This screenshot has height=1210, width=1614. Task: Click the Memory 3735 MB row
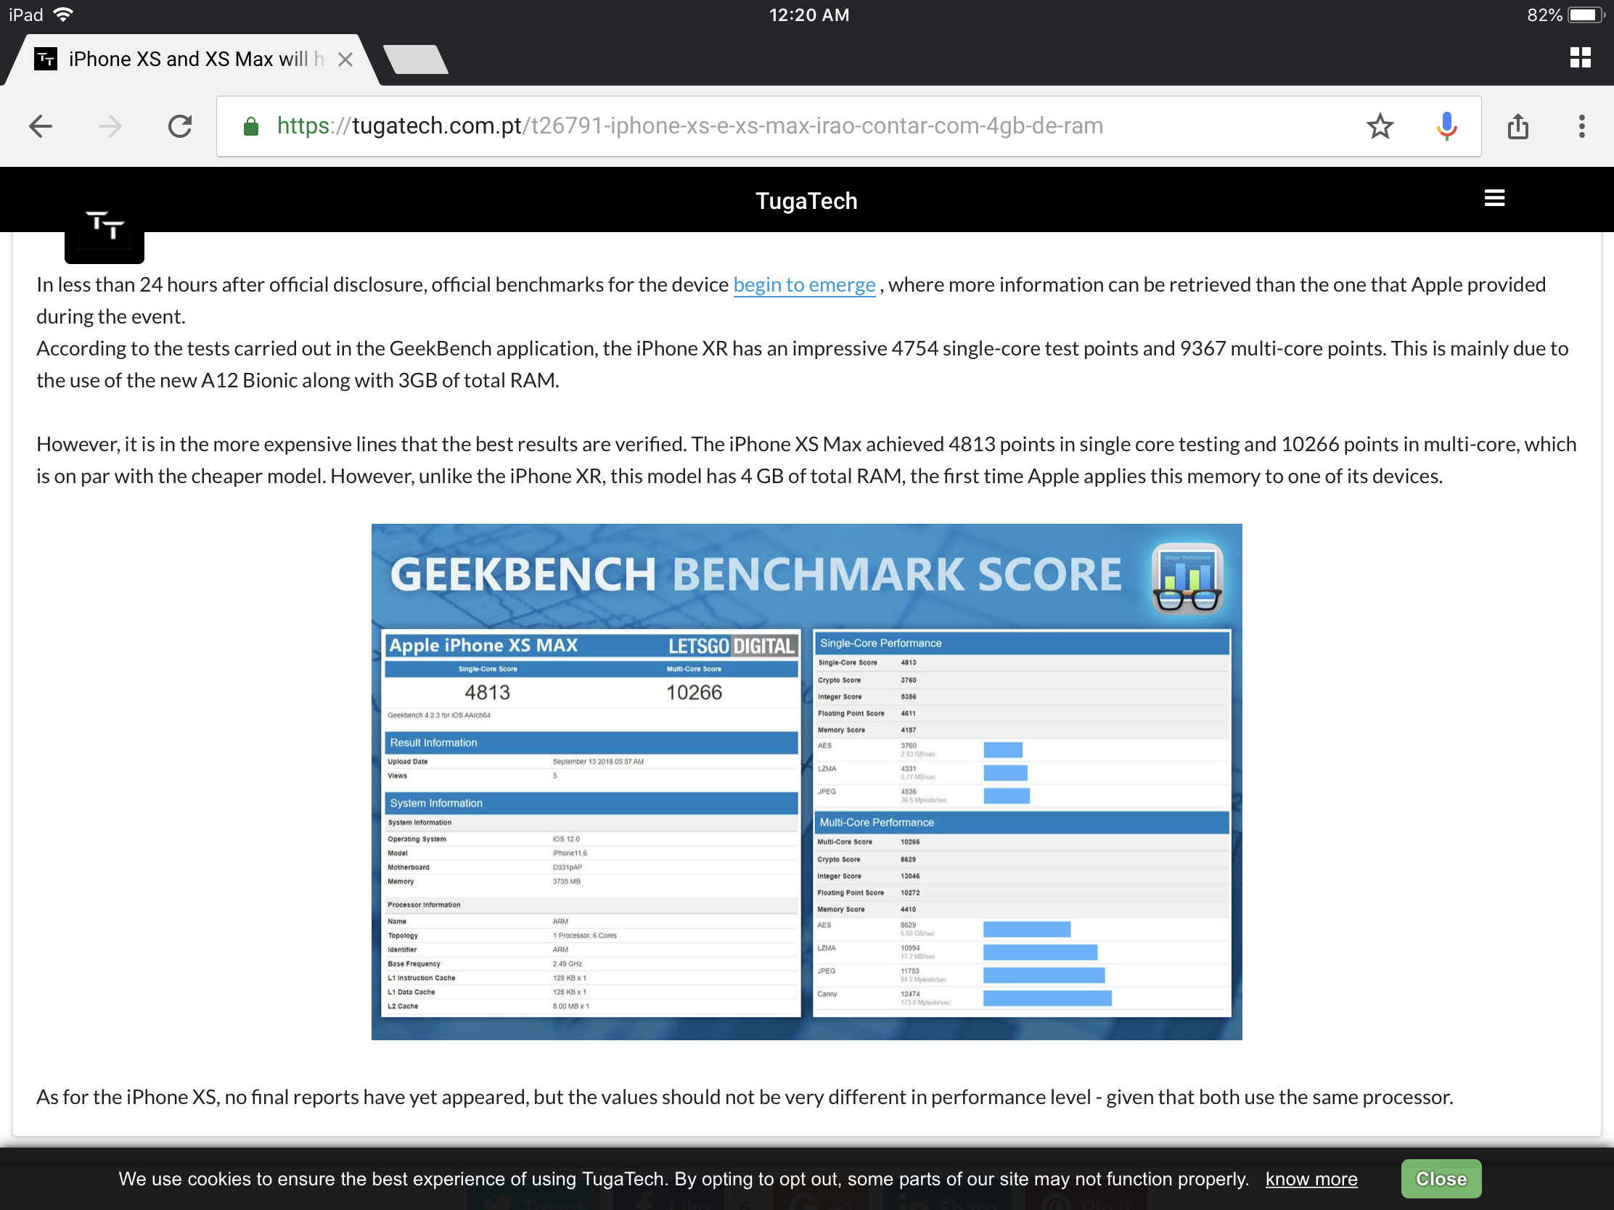[591, 882]
